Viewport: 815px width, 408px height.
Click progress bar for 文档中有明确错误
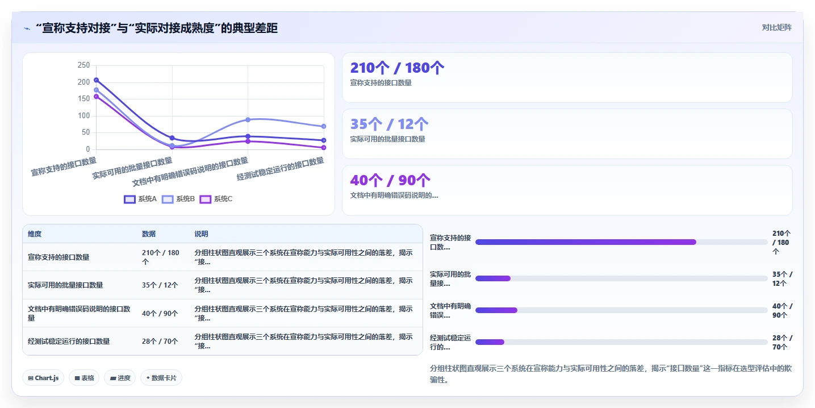pos(621,310)
